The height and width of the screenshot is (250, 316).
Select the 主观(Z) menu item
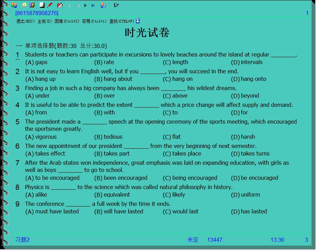pyautogui.click(x=45, y=21)
